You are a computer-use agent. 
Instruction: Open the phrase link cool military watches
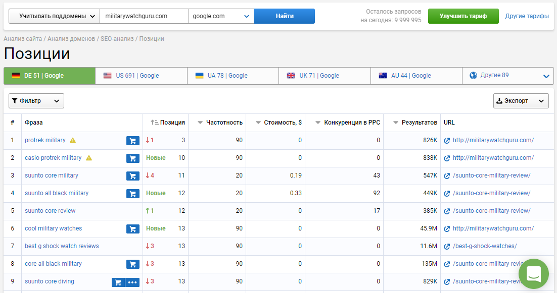(x=53, y=228)
